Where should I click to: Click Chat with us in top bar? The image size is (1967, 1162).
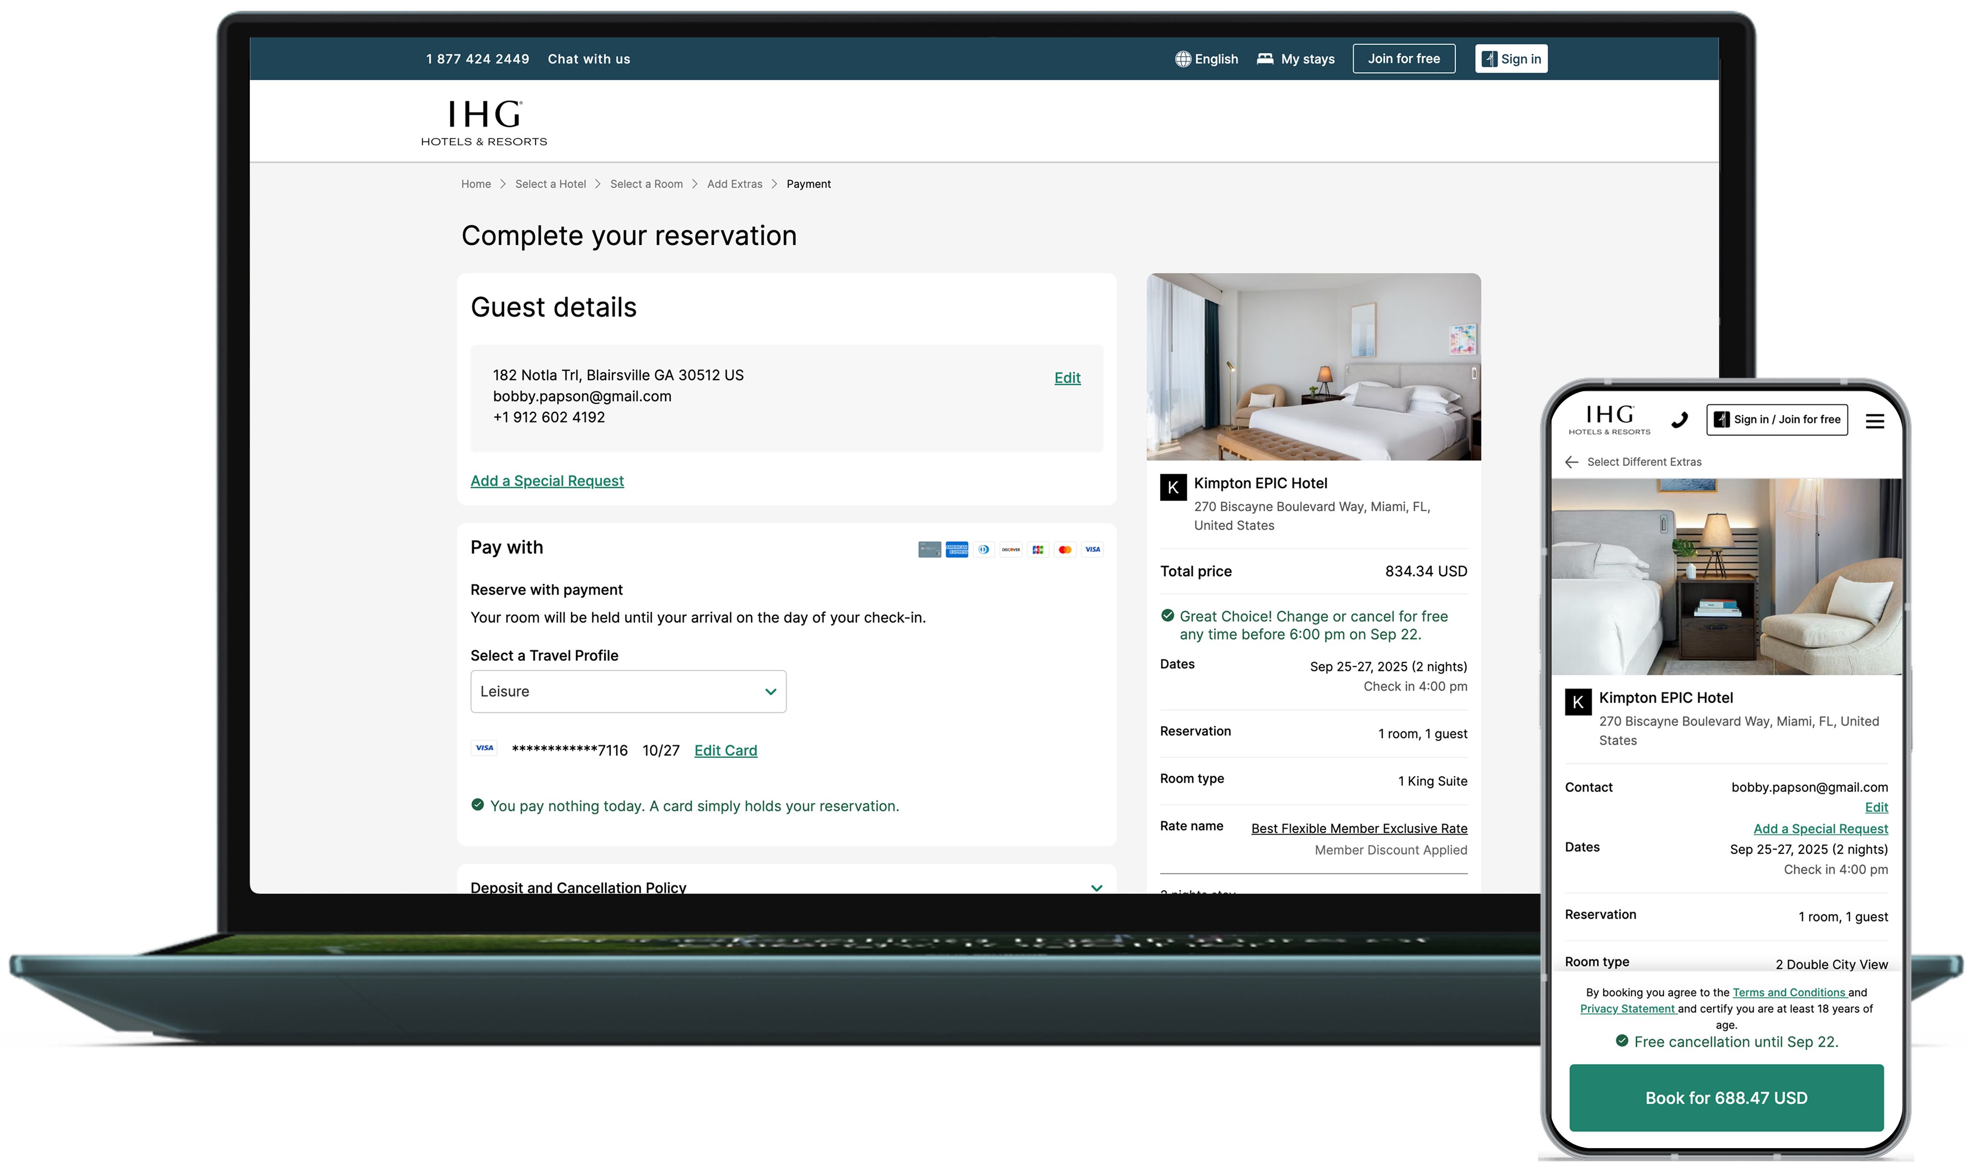coord(589,59)
